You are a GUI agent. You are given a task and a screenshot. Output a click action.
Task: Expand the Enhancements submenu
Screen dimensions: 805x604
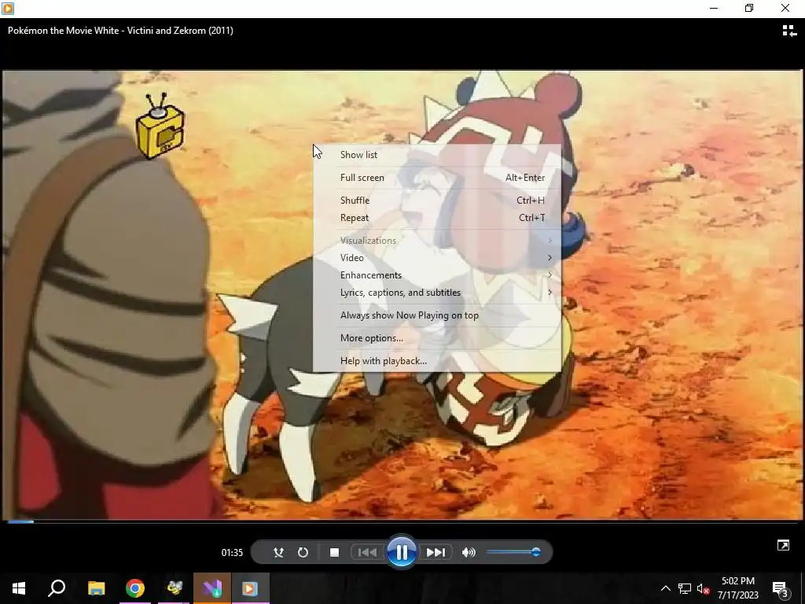coord(437,275)
